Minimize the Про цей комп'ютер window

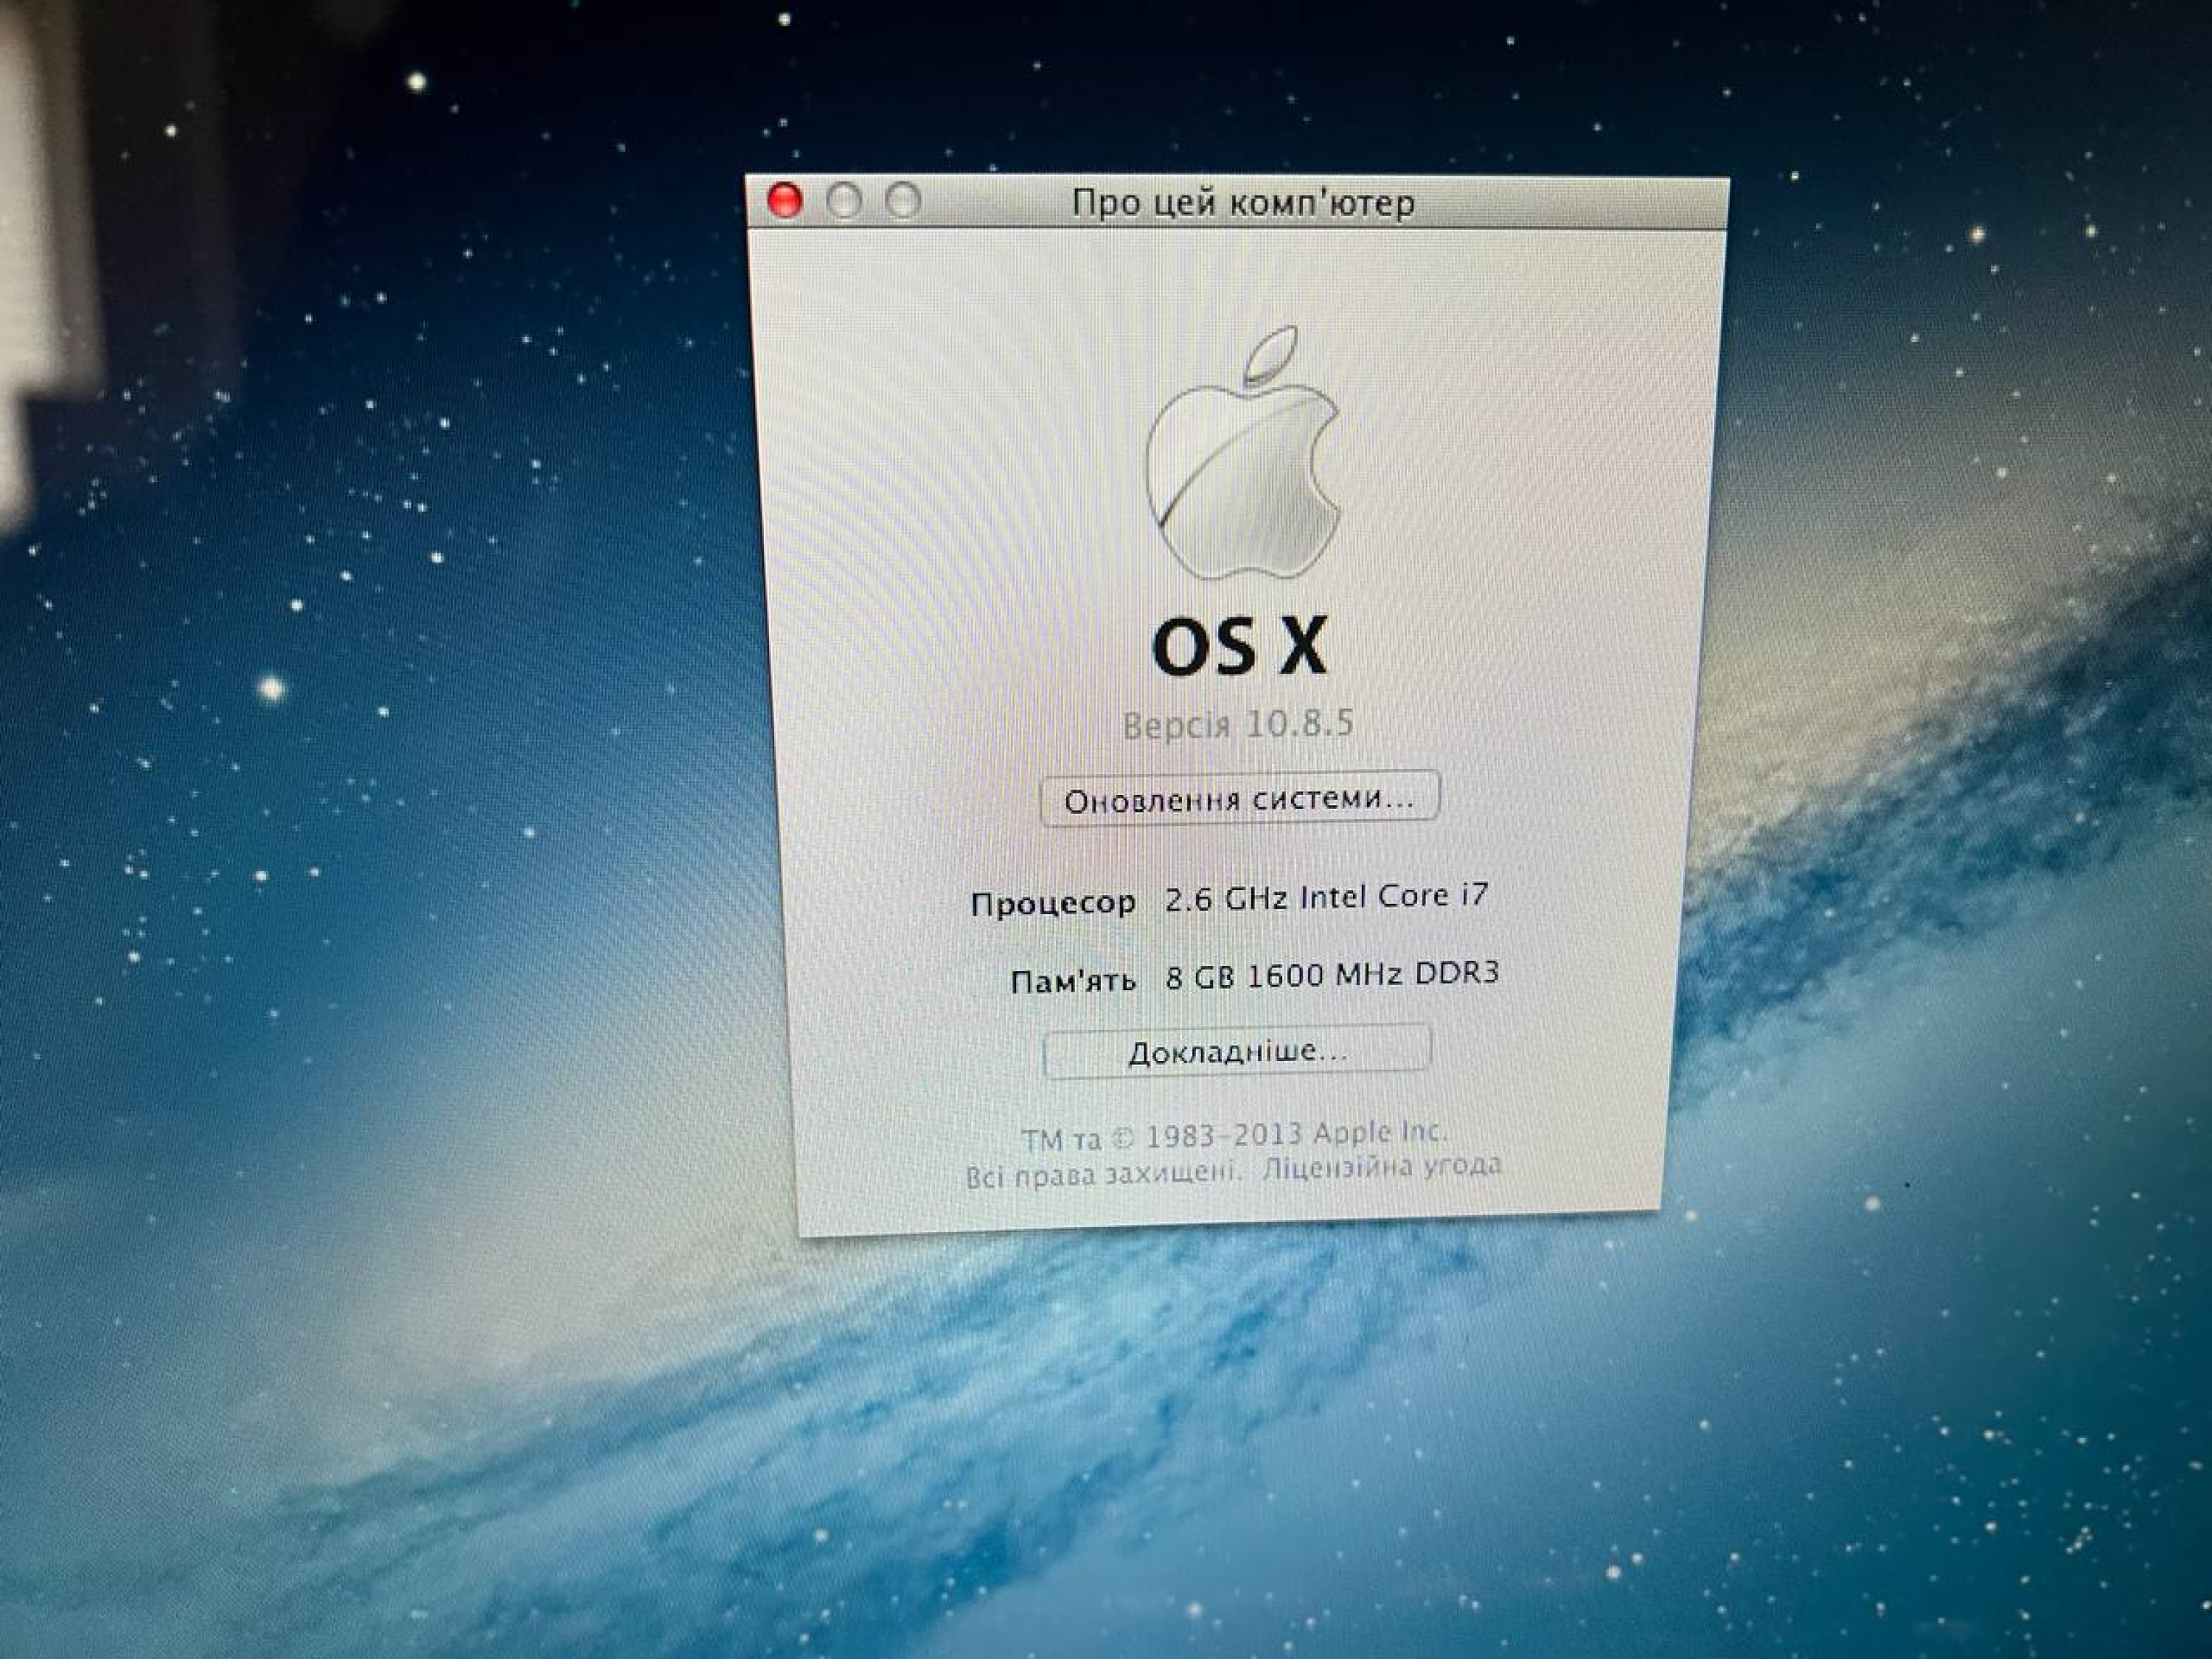tap(844, 201)
